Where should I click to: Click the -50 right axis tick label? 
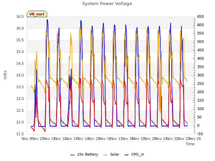(x=200, y=134)
